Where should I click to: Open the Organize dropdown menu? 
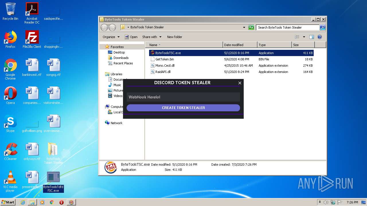tap(111, 37)
